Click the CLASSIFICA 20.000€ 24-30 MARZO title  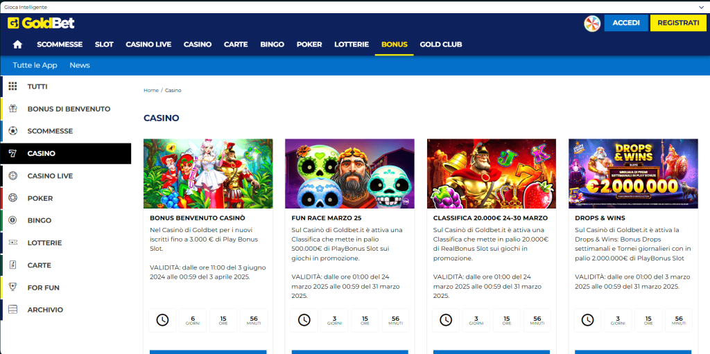490,218
